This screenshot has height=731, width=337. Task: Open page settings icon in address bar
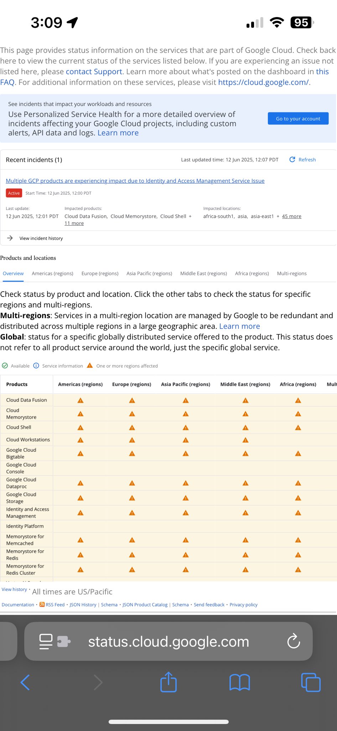[x=46, y=641]
